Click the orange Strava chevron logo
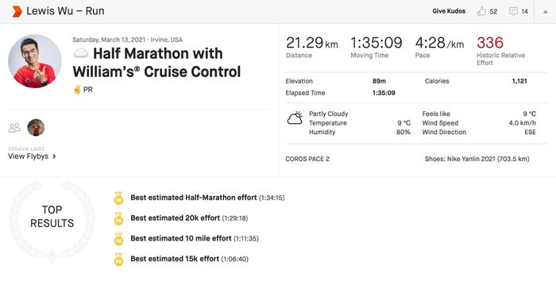This screenshot has width=556, height=289. coord(17,11)
